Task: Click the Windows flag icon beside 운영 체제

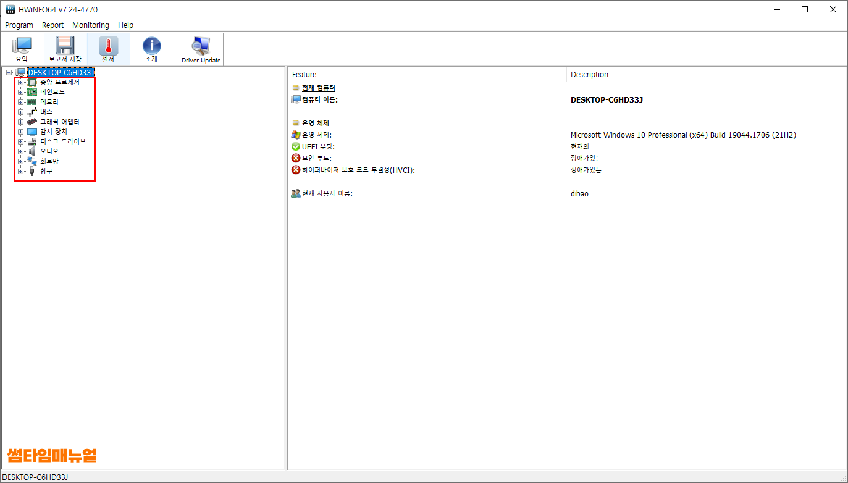Action: tap(296, 135)
